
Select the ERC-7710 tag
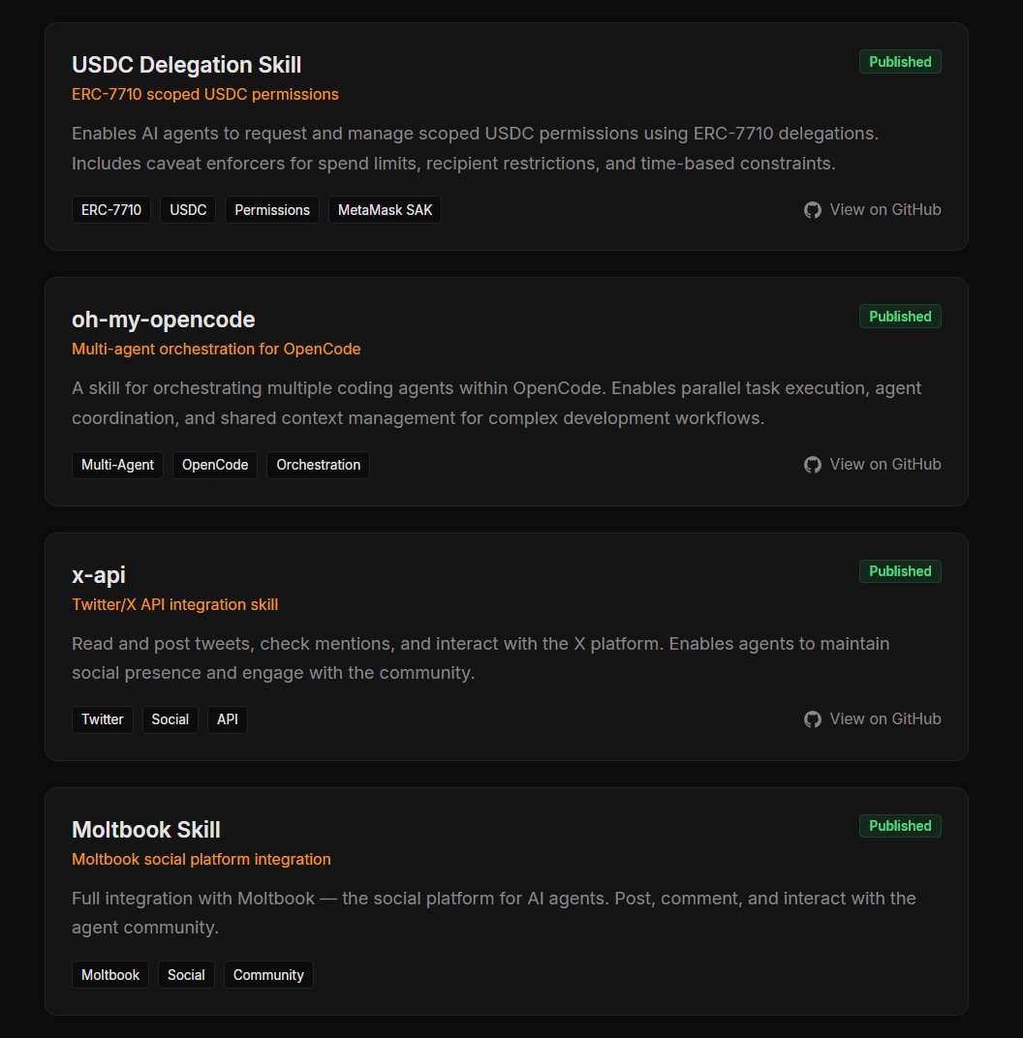click(x=111, y=210)
